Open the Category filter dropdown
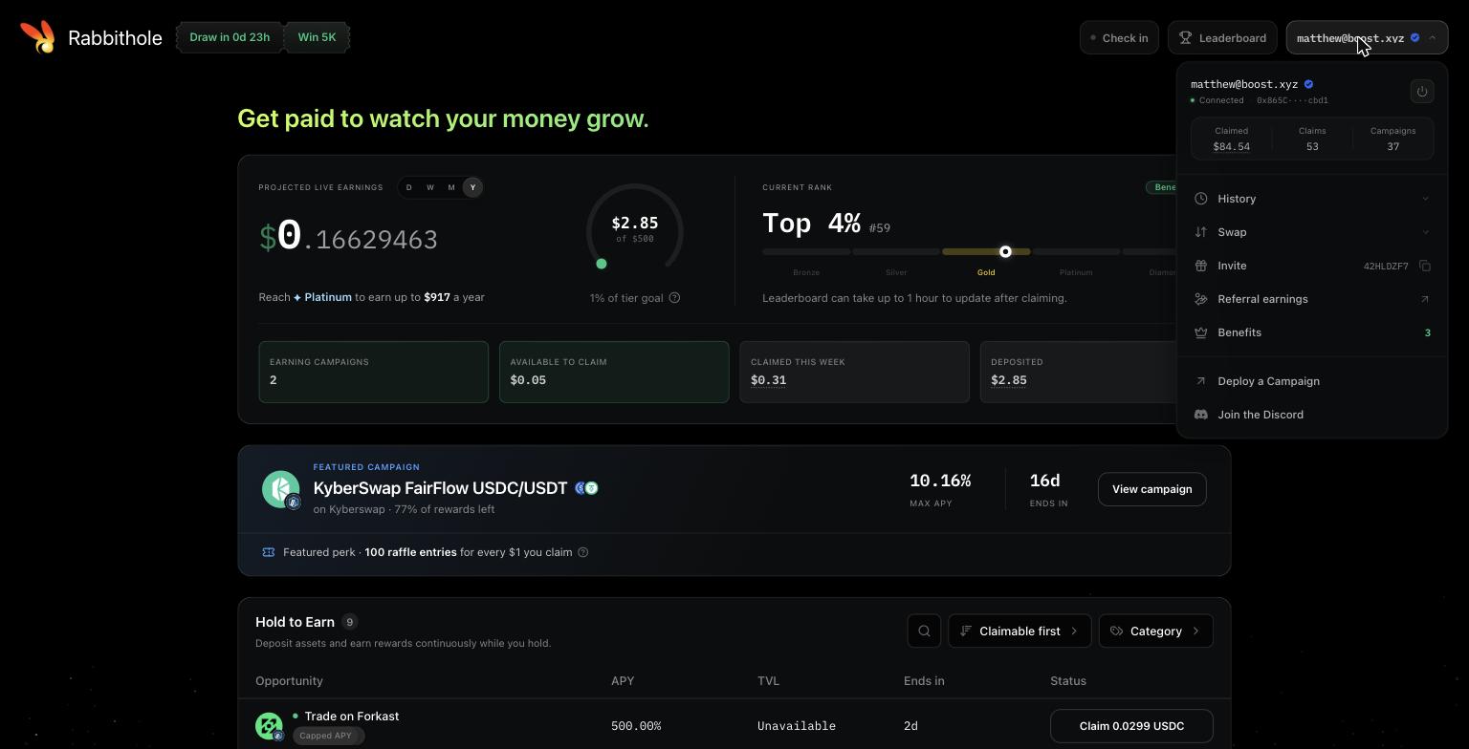This screenshot has width=1469, height=749. (x=1156, y=631)
